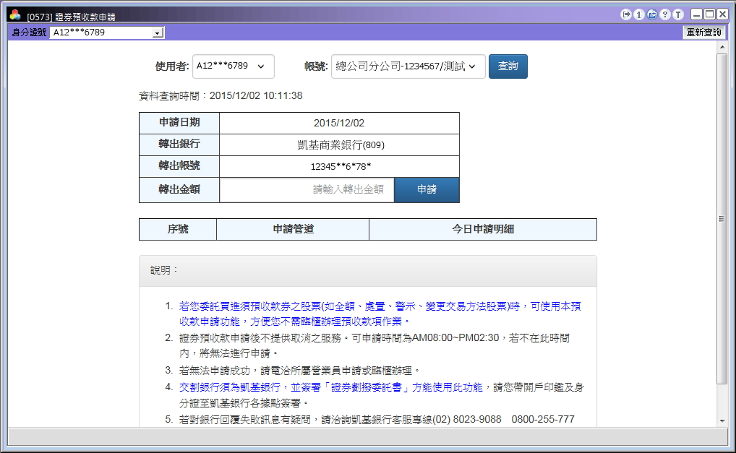Click the 資料查詢時間 timestamp text
Screen dimensions: 736x453
pyautogui.click(x=221, y=96)
